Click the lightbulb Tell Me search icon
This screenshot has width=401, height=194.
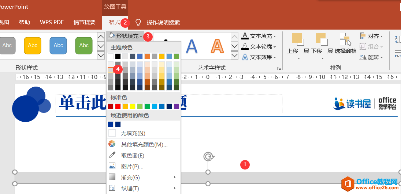[x=138, y=23]
